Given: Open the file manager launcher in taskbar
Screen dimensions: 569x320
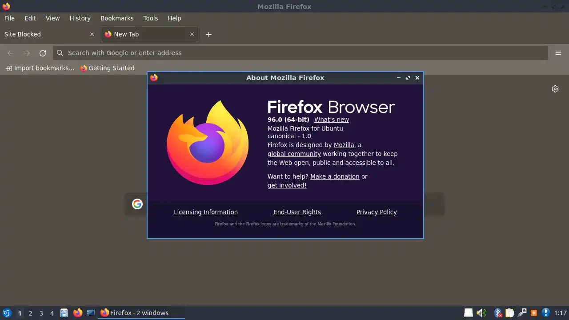Looking at the screenshot, I should (x=64, y=313).
